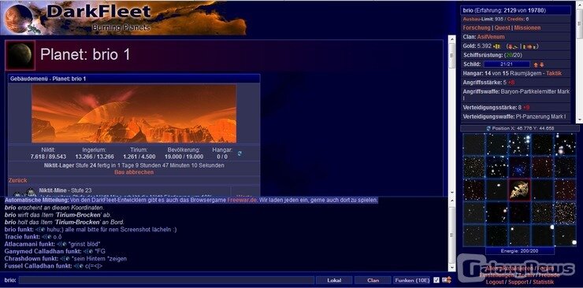This screenshot has width=583, height=288.
Task: Open the Statistik link
Action: pyautogui.click(x=544, y=282)
